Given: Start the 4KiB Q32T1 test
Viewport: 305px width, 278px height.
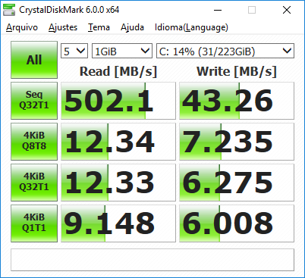Looking at the screenshot, I should [x=34, y=183].
